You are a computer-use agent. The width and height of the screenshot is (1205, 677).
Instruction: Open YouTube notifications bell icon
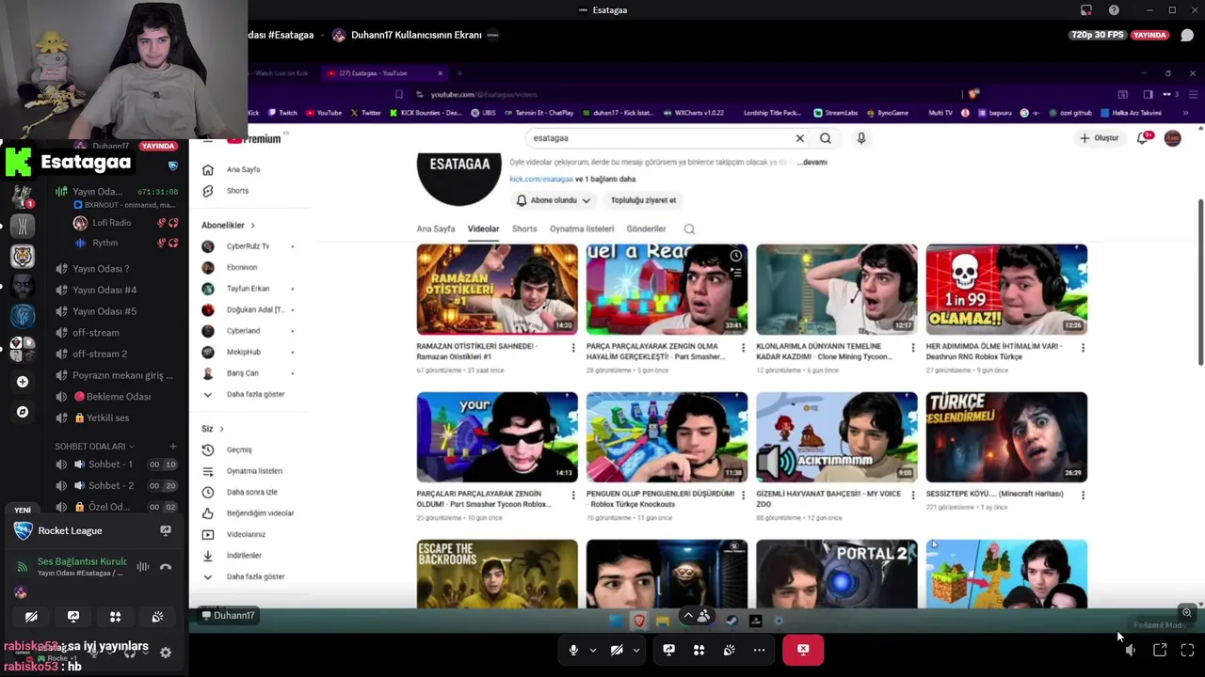click(1143, 138)
